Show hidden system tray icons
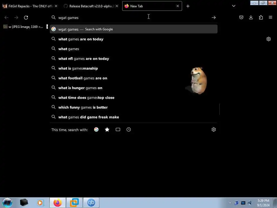The image size is (277, 208). 230,203
